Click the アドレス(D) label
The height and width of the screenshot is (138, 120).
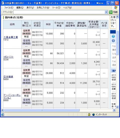(8, 12)
